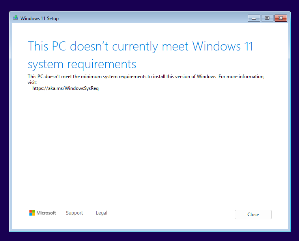Open the Legal link

tap(101, 213)
